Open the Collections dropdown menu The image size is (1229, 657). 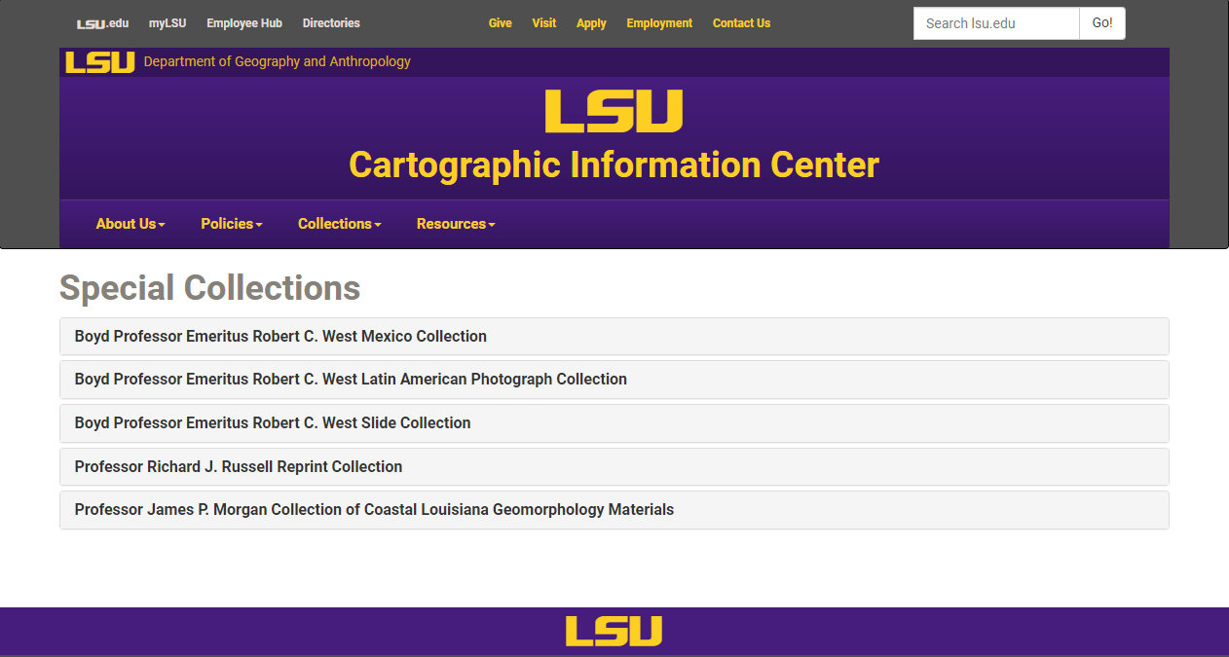click(x=339, y=224)
